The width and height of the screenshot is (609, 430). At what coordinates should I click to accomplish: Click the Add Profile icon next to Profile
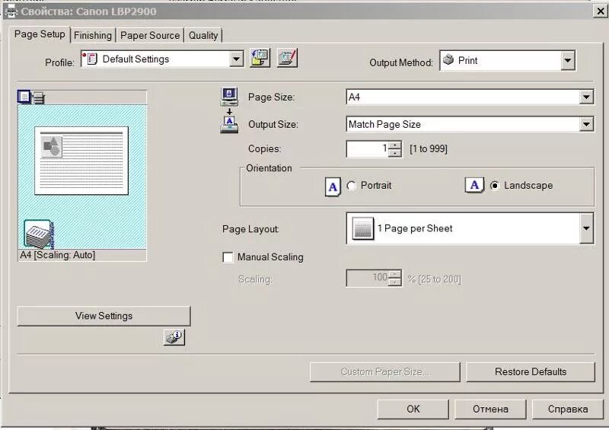click(260, 59)
